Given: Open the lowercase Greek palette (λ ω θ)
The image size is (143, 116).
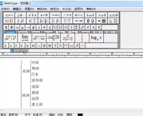Looking at the screenshot, I should [x=102, y=15].
